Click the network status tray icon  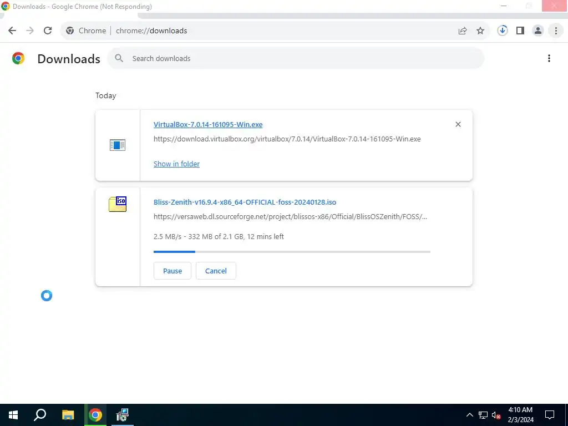[483, 415]
